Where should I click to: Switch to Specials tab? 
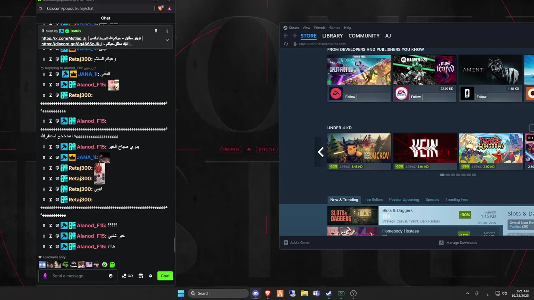(432, 200)
